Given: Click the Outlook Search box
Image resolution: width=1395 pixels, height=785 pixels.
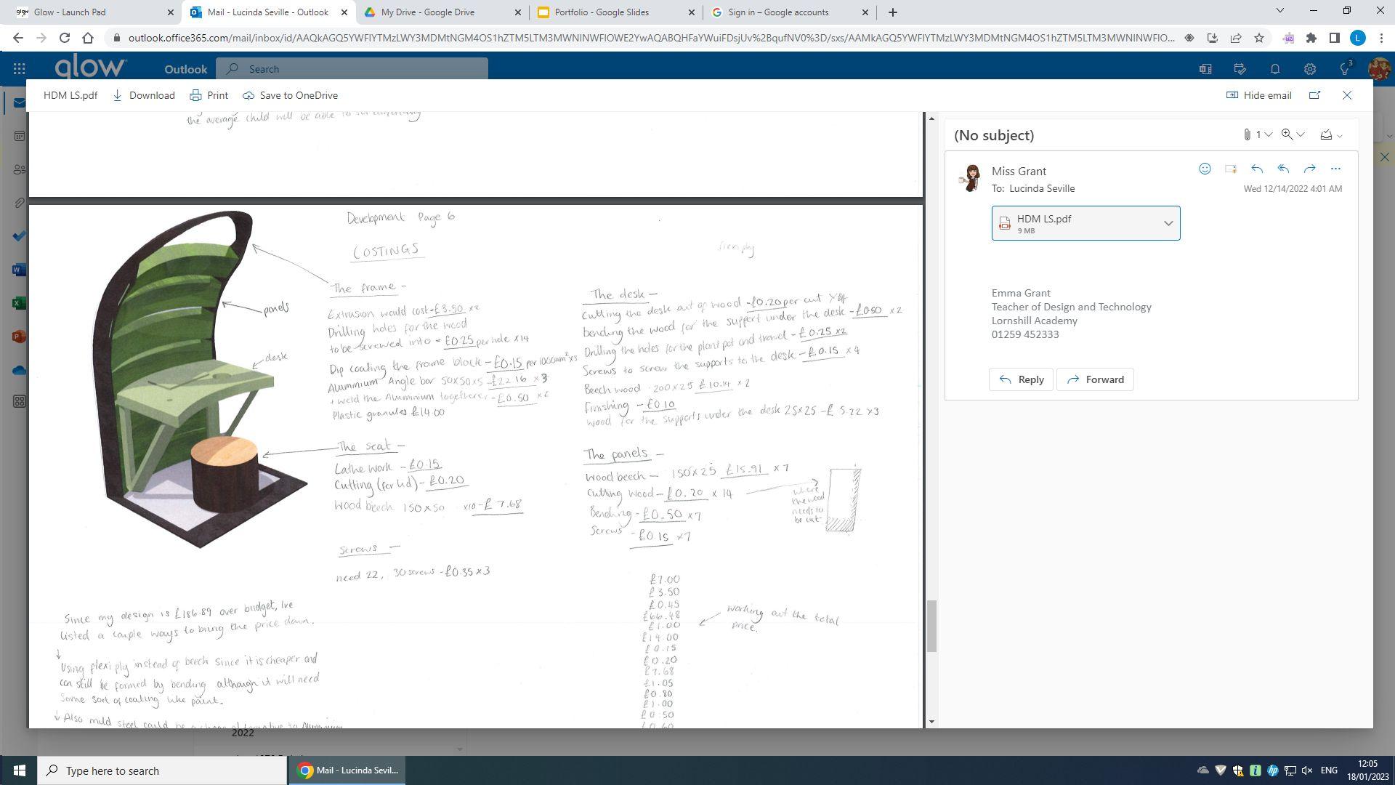Looking at the screenshot, I should pos(352,69).
